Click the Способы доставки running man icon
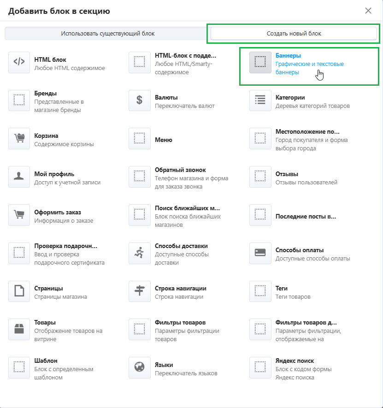This screenshot has width=383, height=408. click(139, 254)
